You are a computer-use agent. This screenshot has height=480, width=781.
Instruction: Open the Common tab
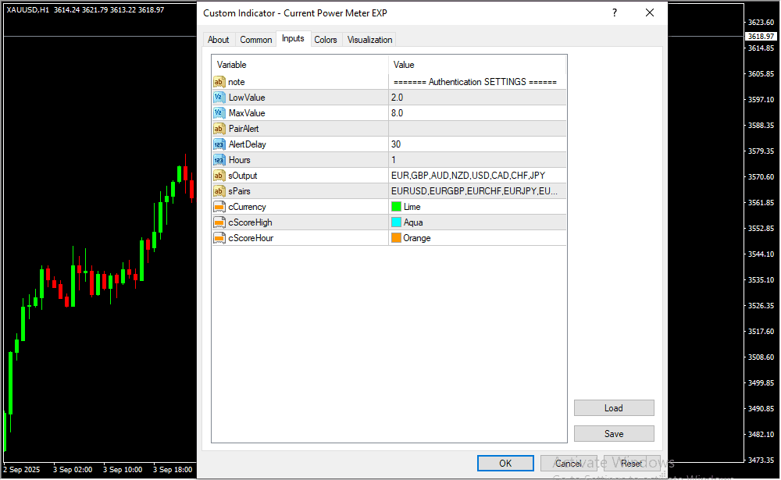coord(256,40)
